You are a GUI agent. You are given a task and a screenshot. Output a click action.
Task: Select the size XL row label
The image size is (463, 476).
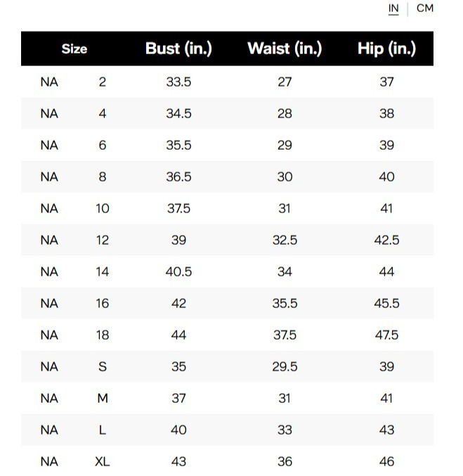(x=103, y=462)
